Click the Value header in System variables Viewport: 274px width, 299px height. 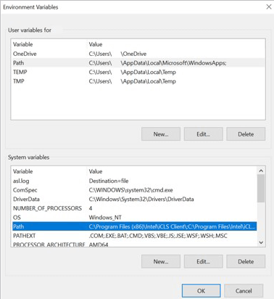coord(96,171)
